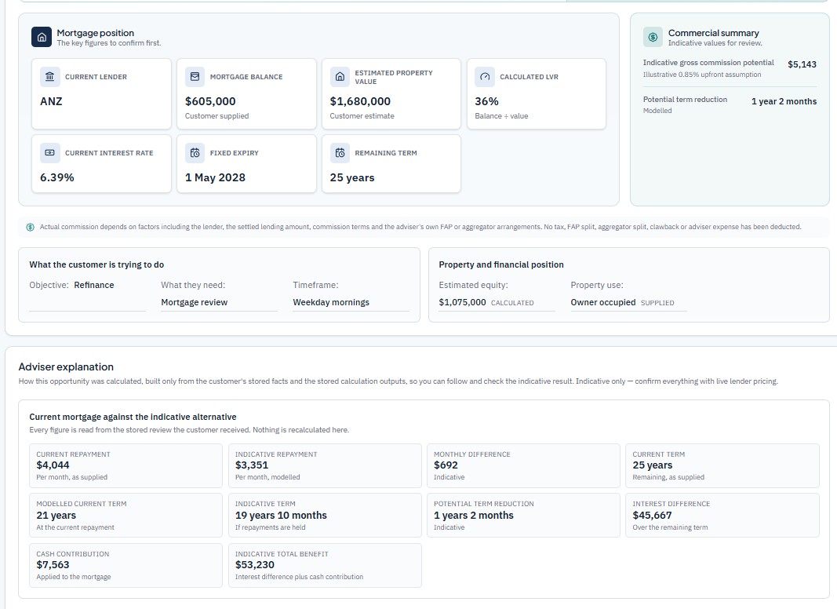Image resolution: width=837 pixels, height=609 pixels.
Task: Click 'What the customer is trying to do' heading
Action: (96, 265)
